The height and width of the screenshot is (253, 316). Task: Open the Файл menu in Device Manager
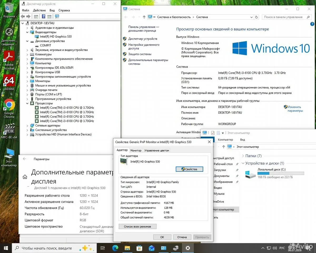26,10
